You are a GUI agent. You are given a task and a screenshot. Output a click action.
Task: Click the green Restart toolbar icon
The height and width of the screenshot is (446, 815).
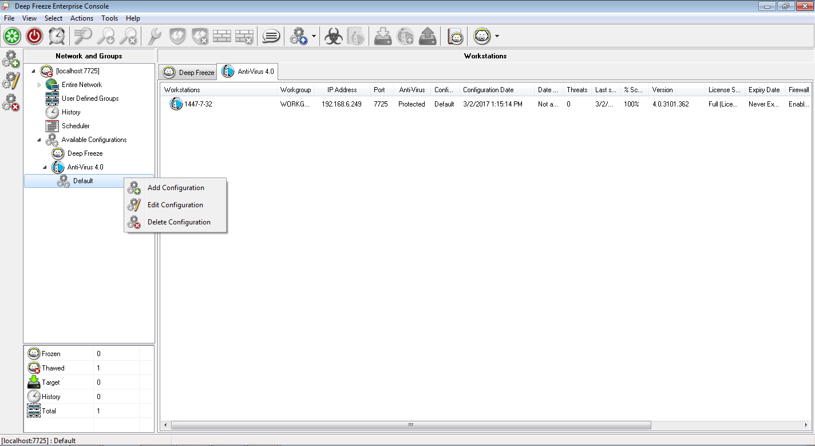pos(12,36)
